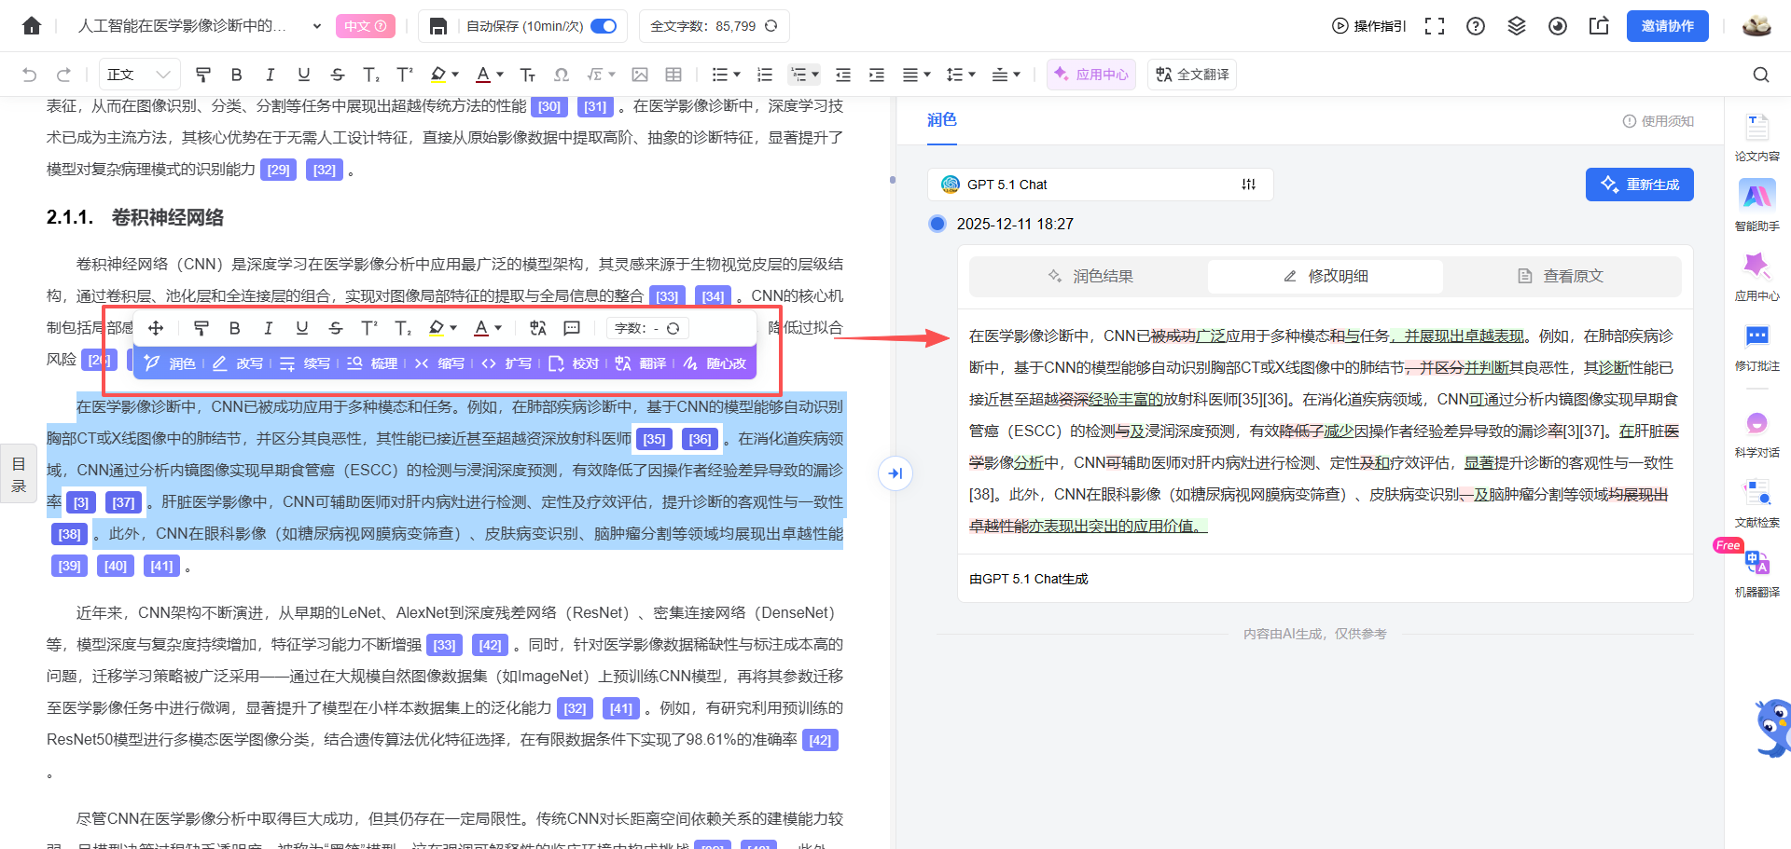Apply format painter in main toolbar

click(x=202, y=75)
